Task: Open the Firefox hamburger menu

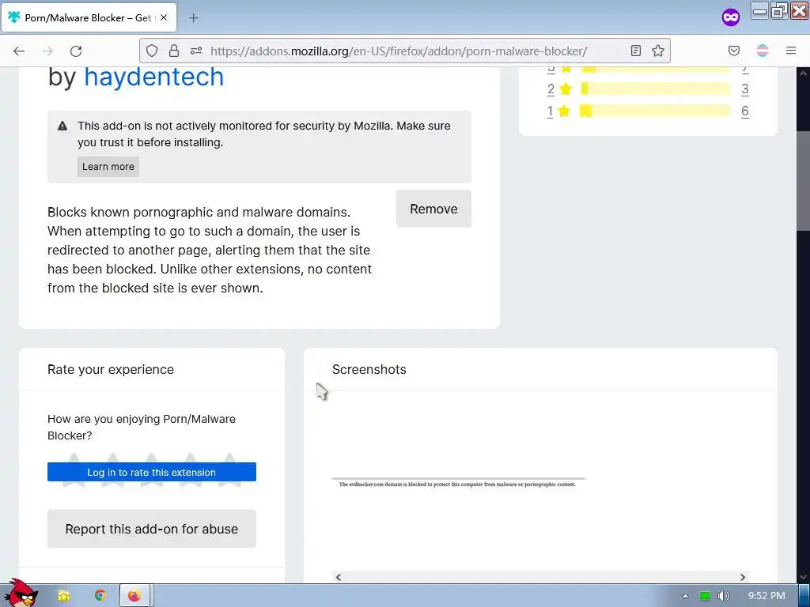Action: 791,51
